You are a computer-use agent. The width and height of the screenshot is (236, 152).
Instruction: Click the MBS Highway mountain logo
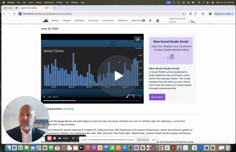coord(45,20)
